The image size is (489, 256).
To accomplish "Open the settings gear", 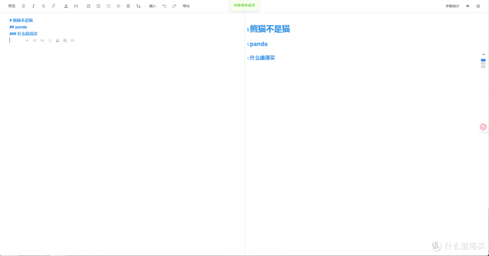I will pyautogui.click(x=478, y=6).
